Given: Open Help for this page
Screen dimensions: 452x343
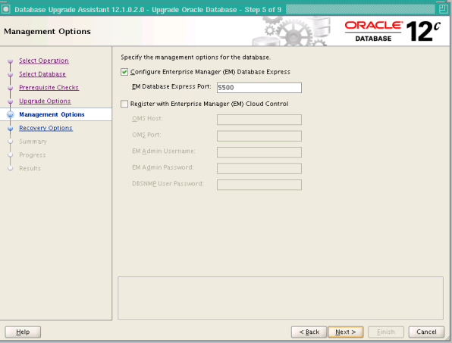Looking at the screenshot, I should (x=23, y=332).
